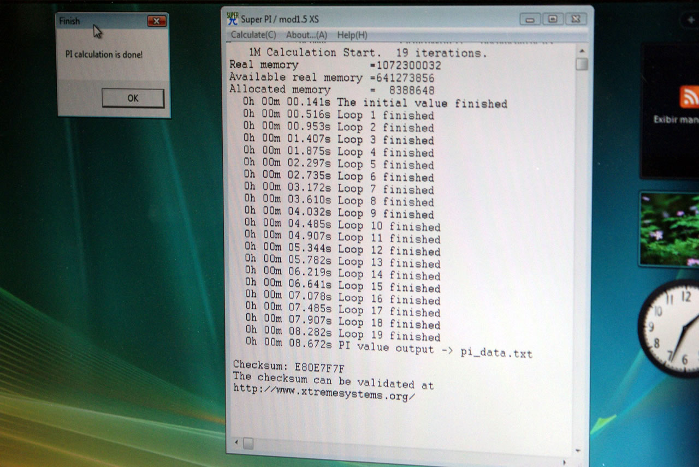Click the flower slideshow gadget thumbnail
This screenshot has width=699, height=467.
[670, 229]
